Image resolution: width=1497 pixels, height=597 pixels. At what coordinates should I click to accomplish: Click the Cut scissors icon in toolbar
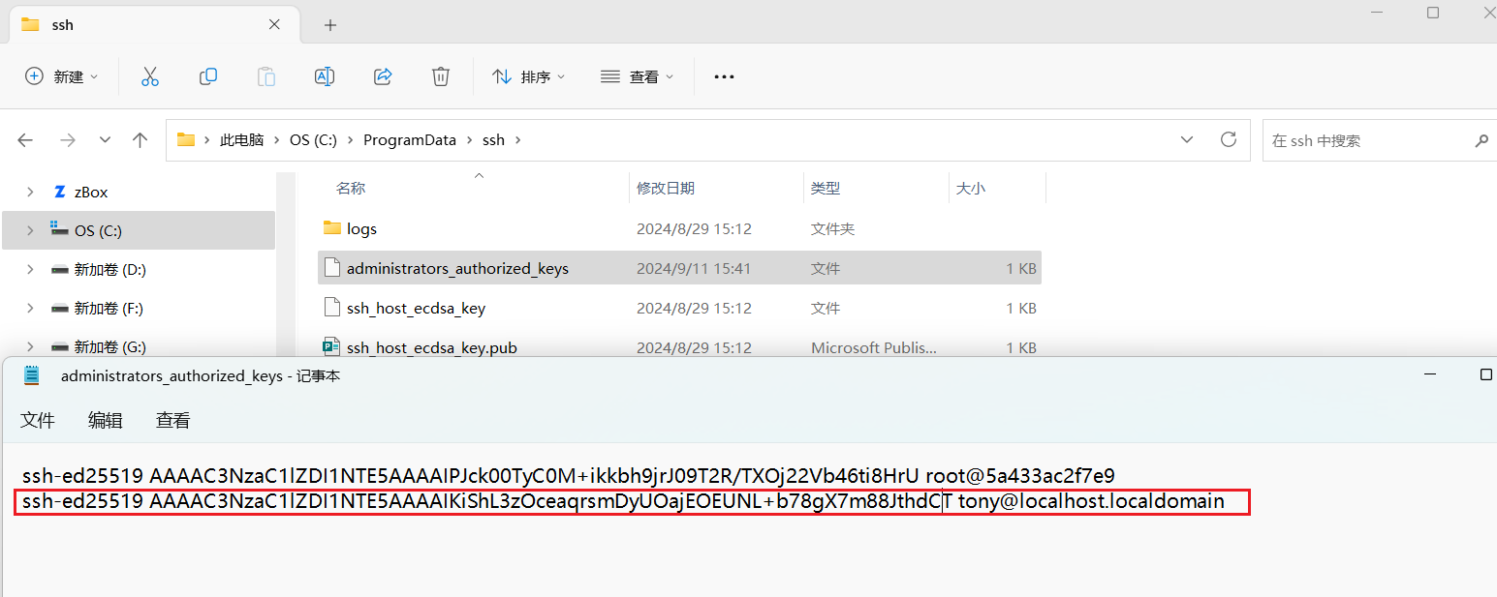(x=150, y=76)
